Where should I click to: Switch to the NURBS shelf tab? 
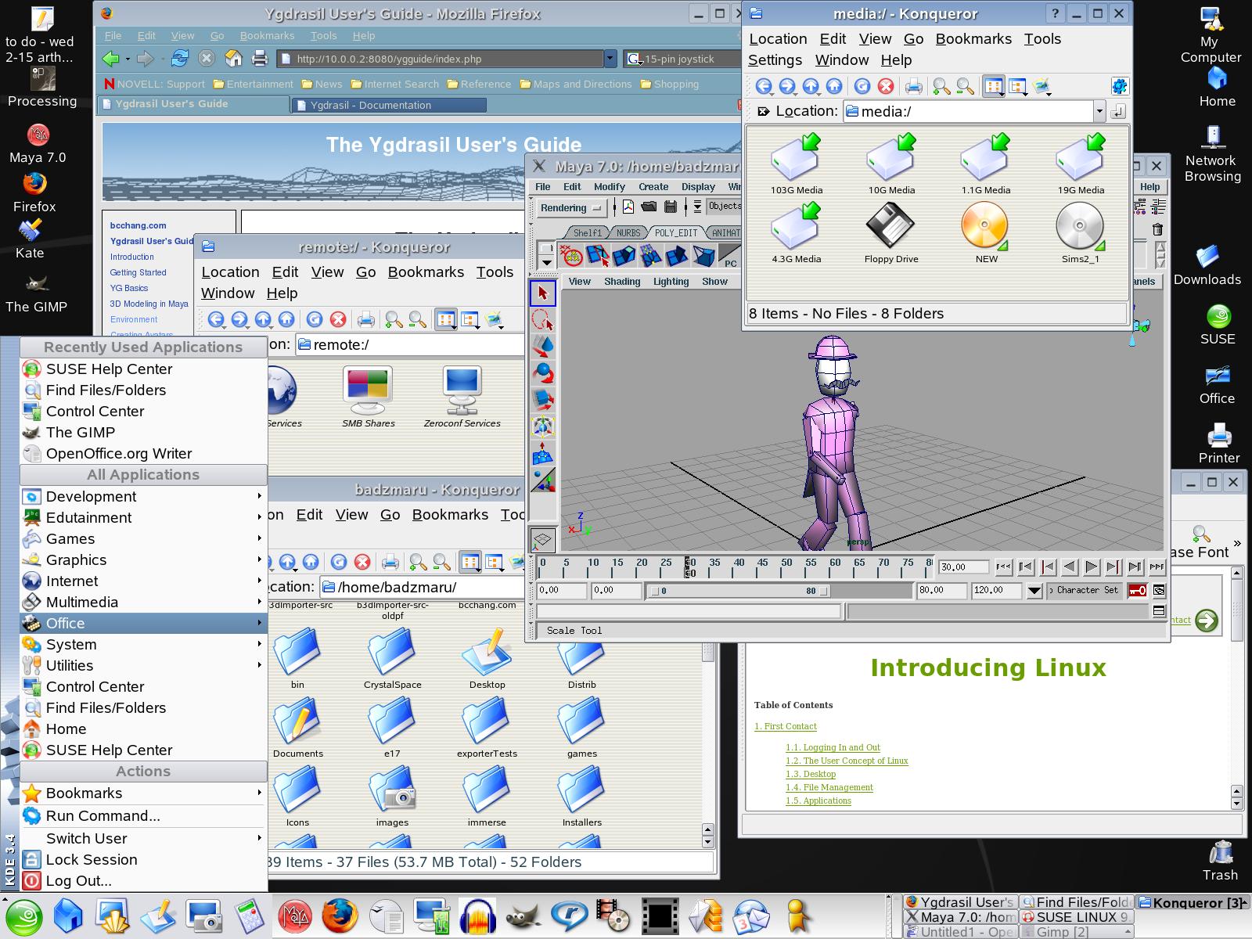coord(628,233)
